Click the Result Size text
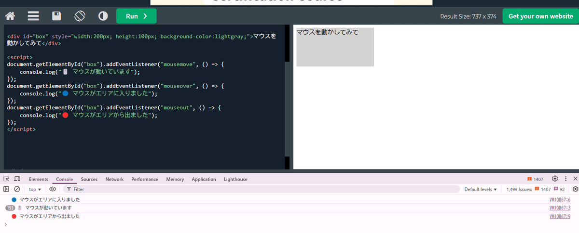 click(x=469, y=16)
